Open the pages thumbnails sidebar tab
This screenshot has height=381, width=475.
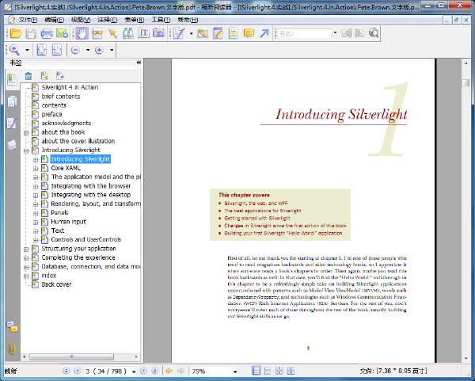tap(12, 101)
